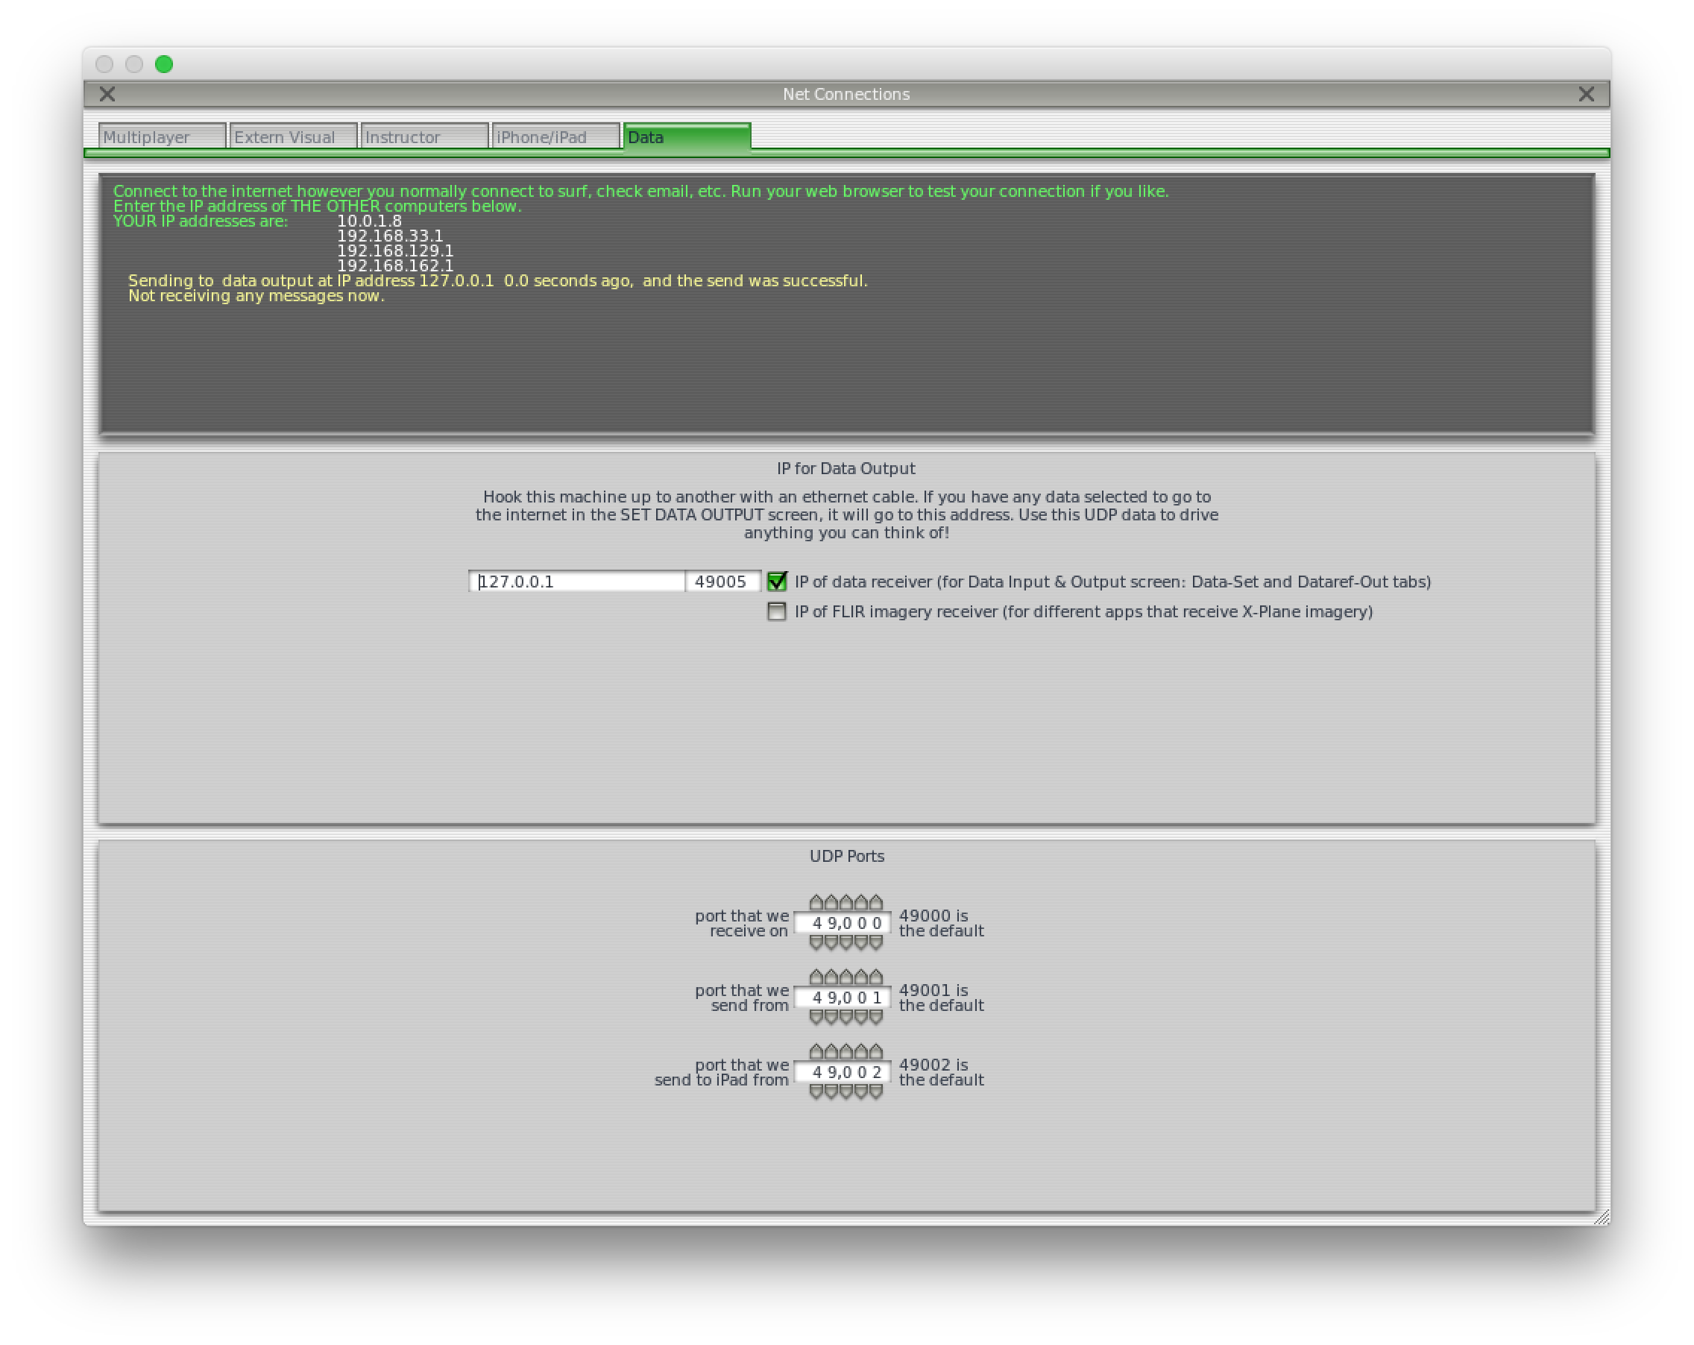
Task: Increase ones digit of receive-on port
Action: 876,903
